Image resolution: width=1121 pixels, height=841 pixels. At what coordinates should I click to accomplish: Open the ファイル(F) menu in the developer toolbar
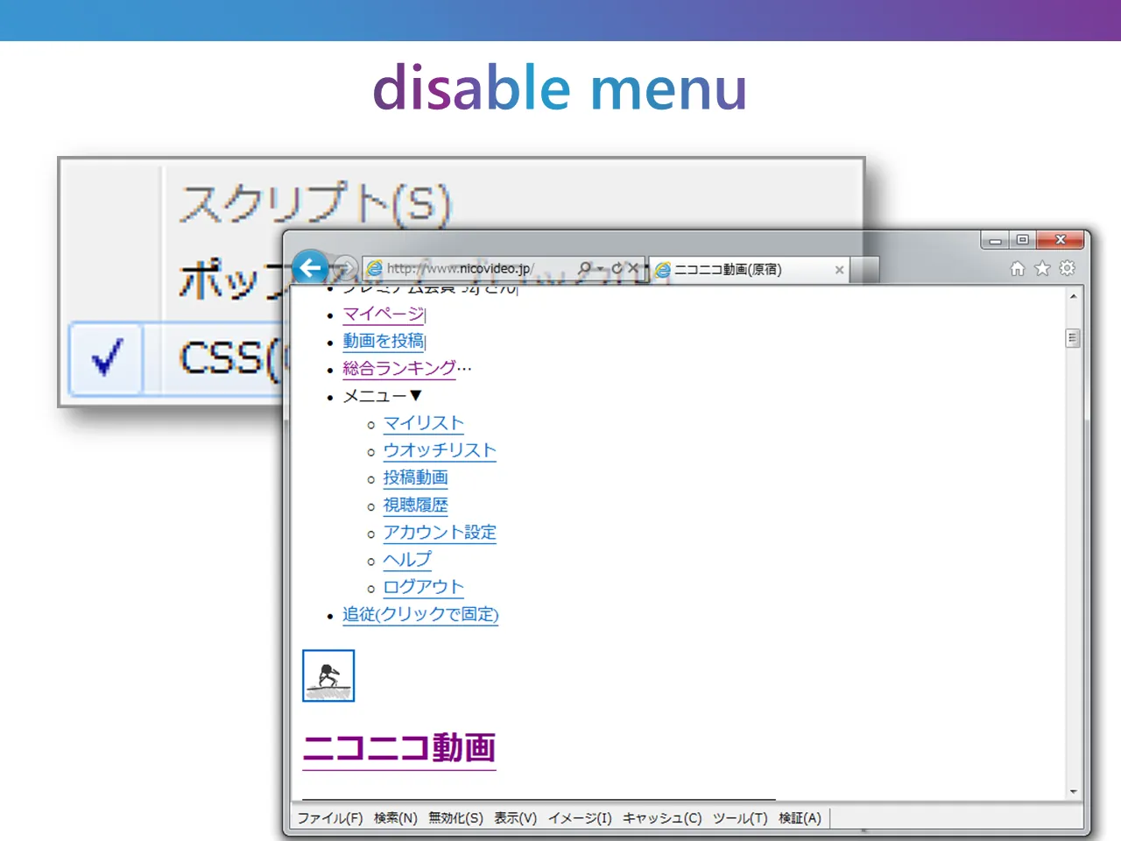[x=330, y=818]
